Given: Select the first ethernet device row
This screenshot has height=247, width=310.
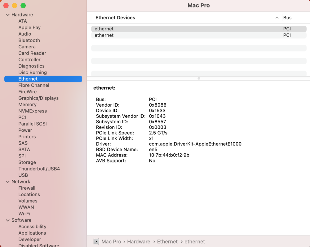Looking at the screenshot, I should tap(199, 29).
